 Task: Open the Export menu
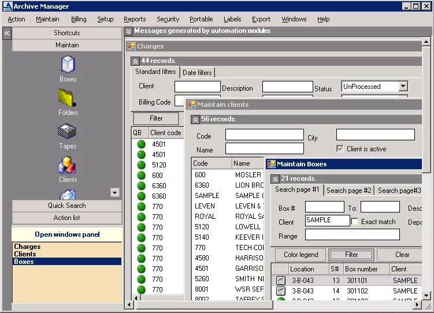261,19
